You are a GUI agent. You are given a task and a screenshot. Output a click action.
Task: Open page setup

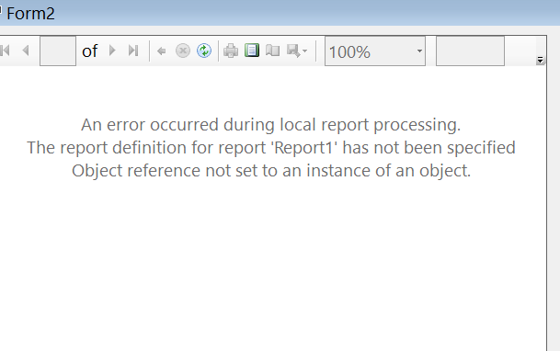click(x=273, y=51)
